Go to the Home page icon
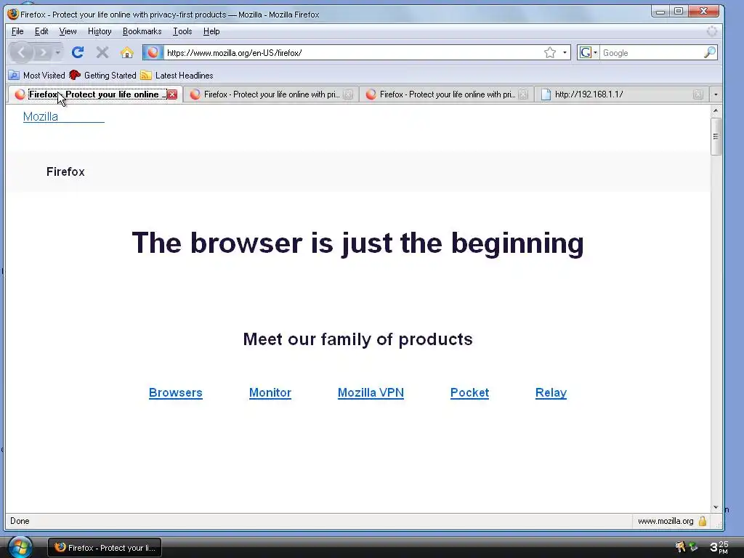744x558 pixels. coord(126,52)
